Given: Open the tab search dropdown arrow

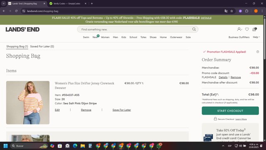Looking at the screenshot, I should click(x=3, y=3).
